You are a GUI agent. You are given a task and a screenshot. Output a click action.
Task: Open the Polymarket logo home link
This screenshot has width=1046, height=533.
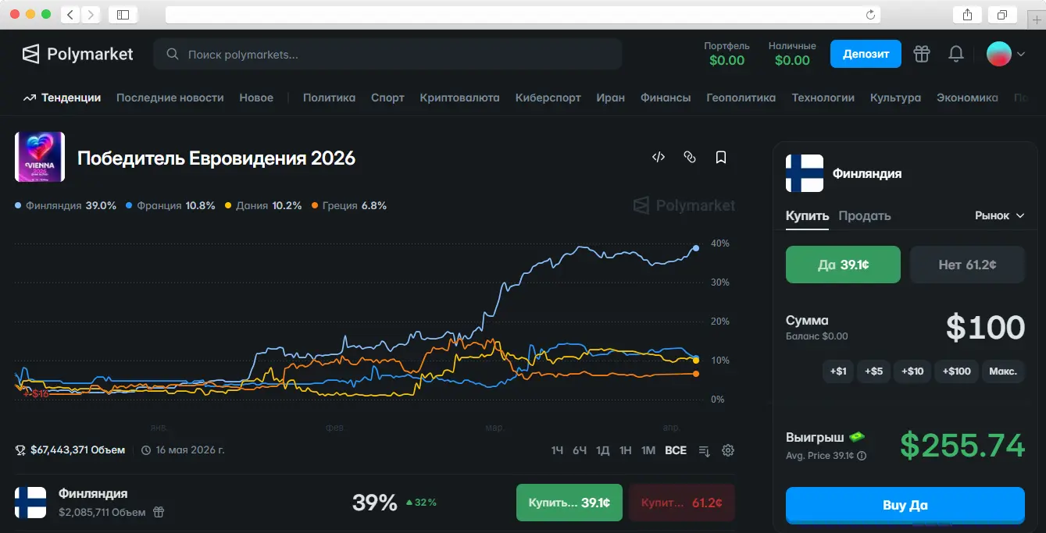tap(77, 54)
